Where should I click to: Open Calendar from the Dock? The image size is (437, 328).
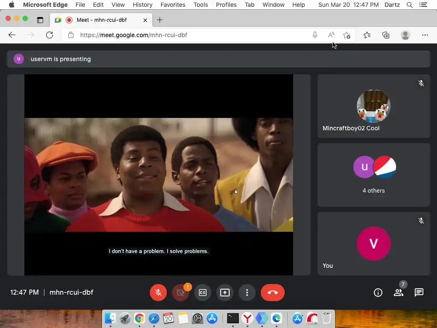tap(168, 318)
